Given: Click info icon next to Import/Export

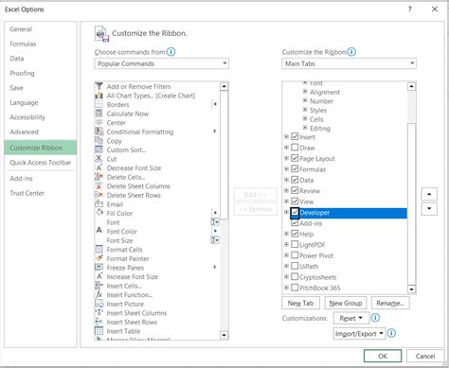Looking at the screenshot, I should tap(391, 333).
